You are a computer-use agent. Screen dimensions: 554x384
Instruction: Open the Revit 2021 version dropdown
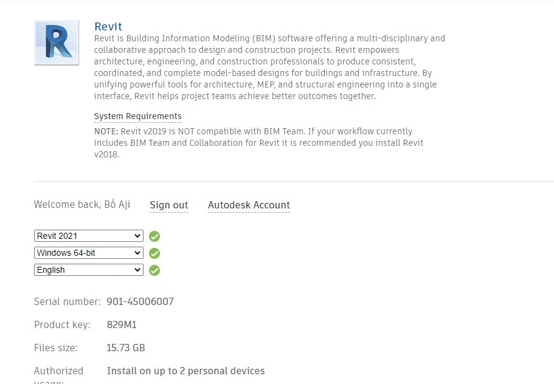pos(89,236)
